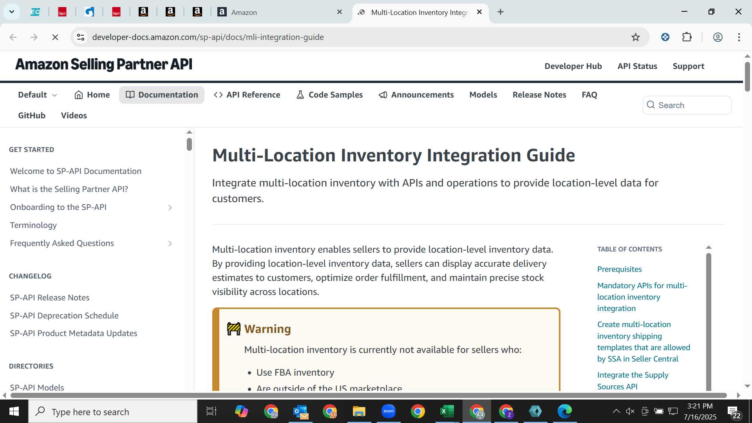Open the Models nav item
752x423 pixels.
pos(483,95)
